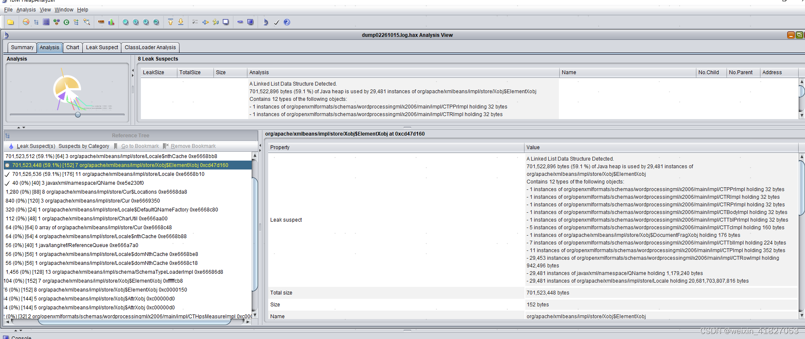Select the Locale 0xe6668b10 tree row
The height and width of the screenshot is (339, 805).
[128, 174]
